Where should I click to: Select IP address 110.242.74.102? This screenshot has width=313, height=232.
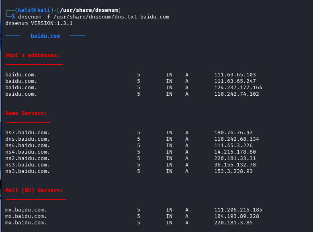pyautogui.click(x=237, y=94)
